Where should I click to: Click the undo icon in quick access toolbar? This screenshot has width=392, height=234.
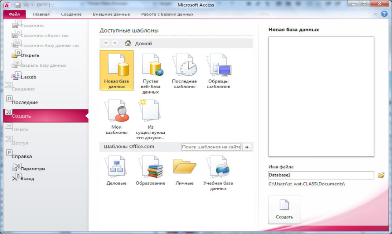(26, 5)
